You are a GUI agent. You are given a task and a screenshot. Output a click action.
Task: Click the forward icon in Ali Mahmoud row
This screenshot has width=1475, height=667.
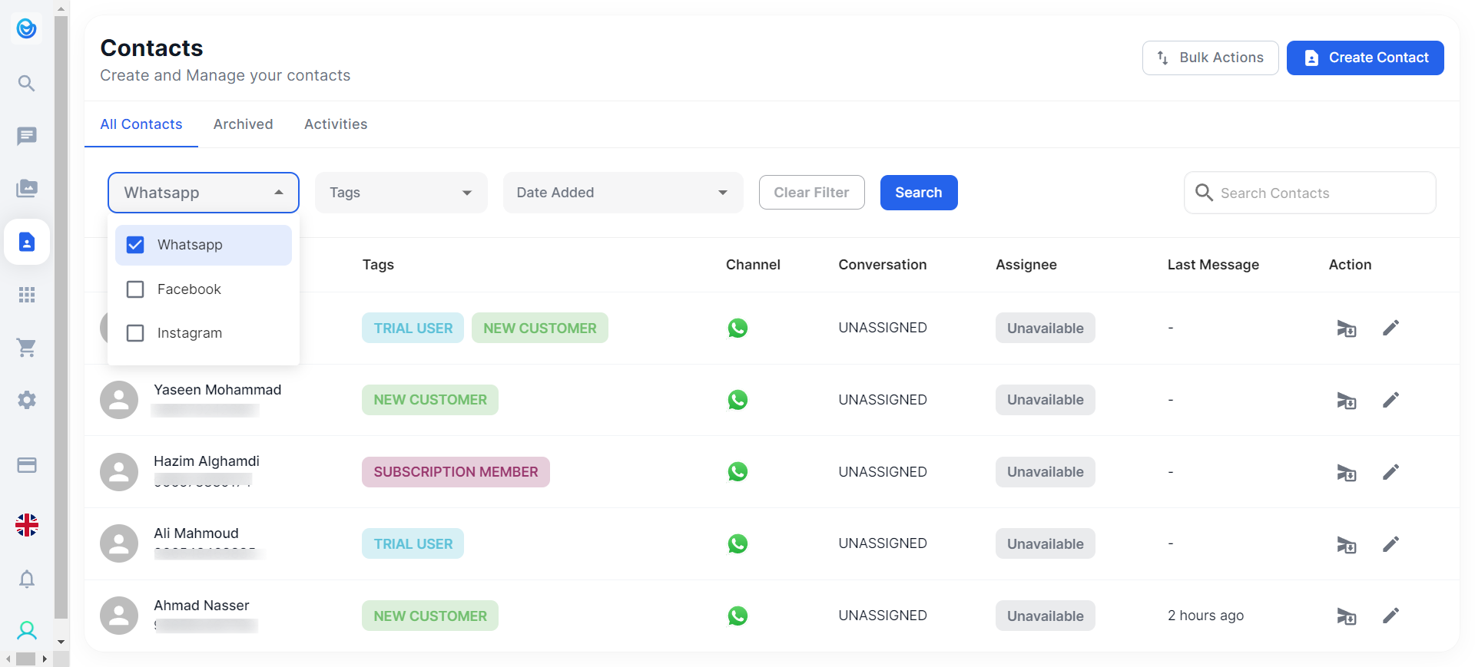click(x=1346, y=544)
